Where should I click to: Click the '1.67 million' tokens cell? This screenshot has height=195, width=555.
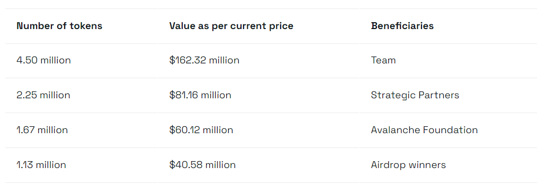tap(42, 130)
